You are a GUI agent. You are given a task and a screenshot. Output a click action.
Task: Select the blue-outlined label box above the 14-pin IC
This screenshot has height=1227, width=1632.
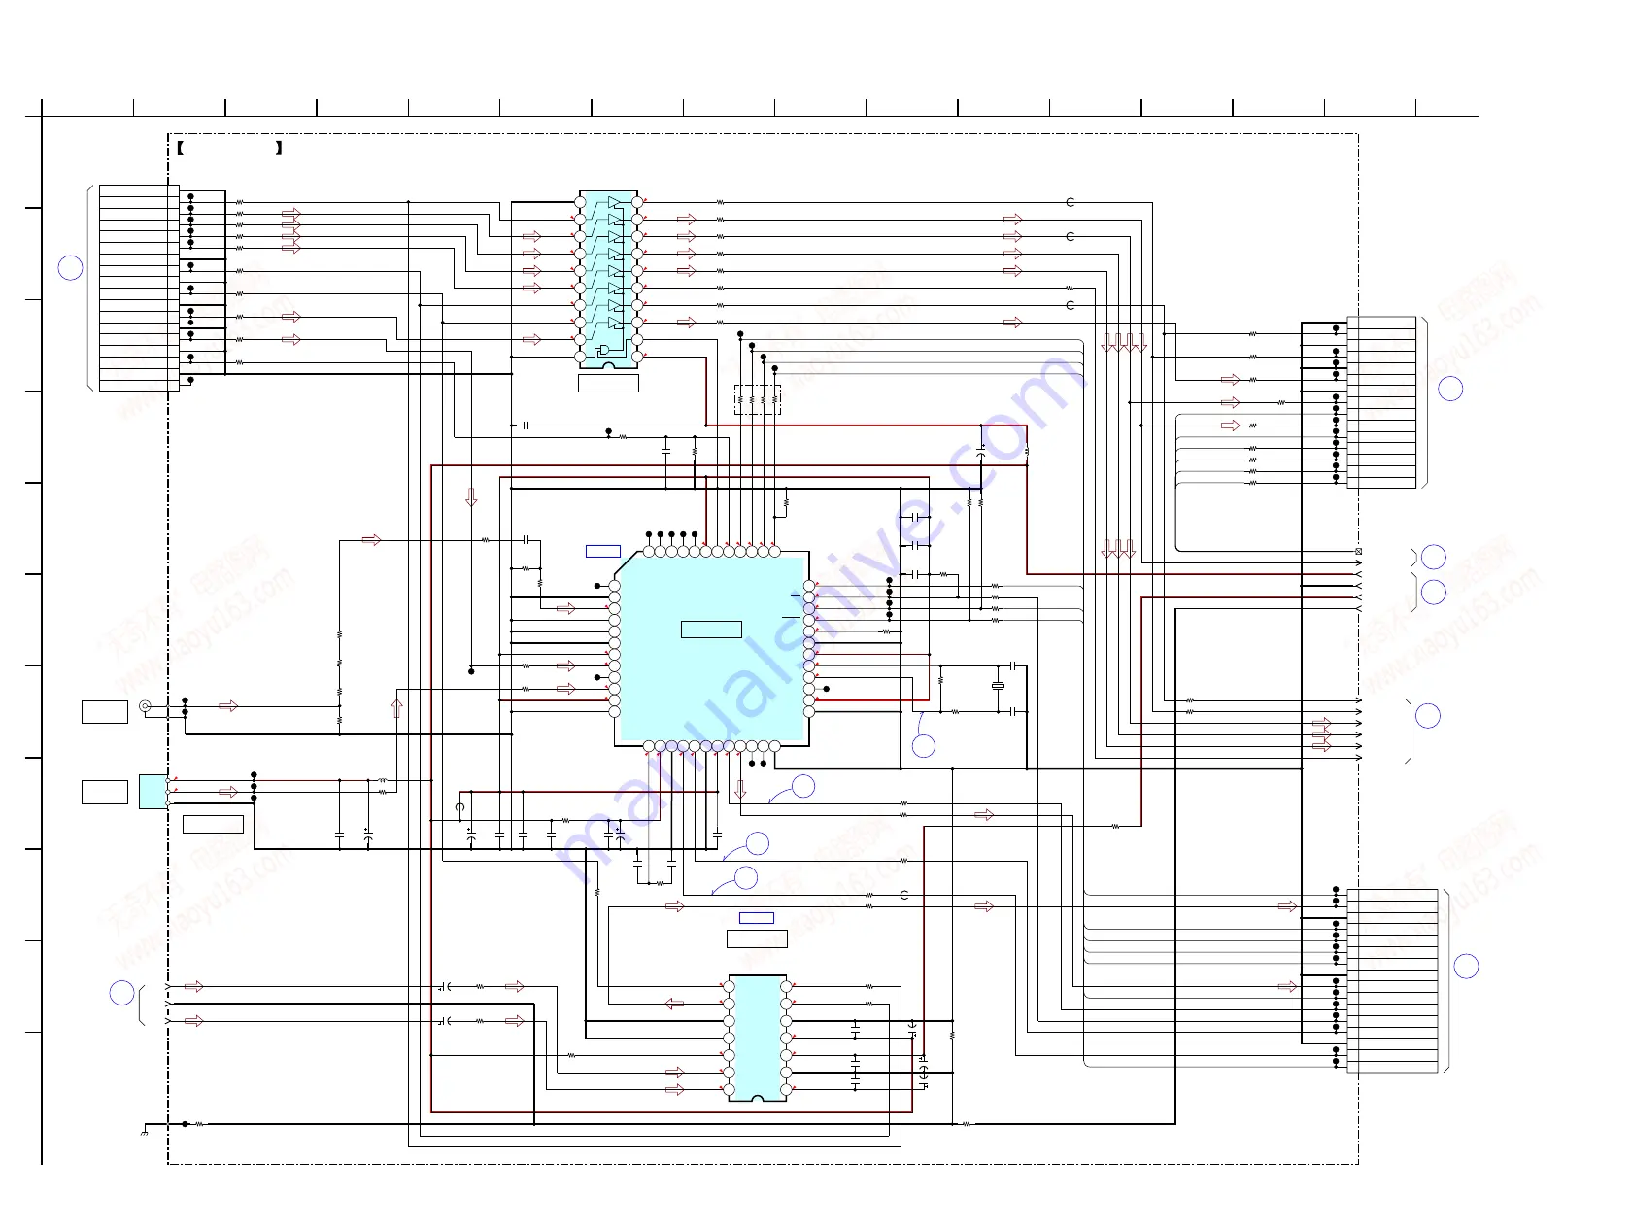pyautogui.click(x=757, y=918)
